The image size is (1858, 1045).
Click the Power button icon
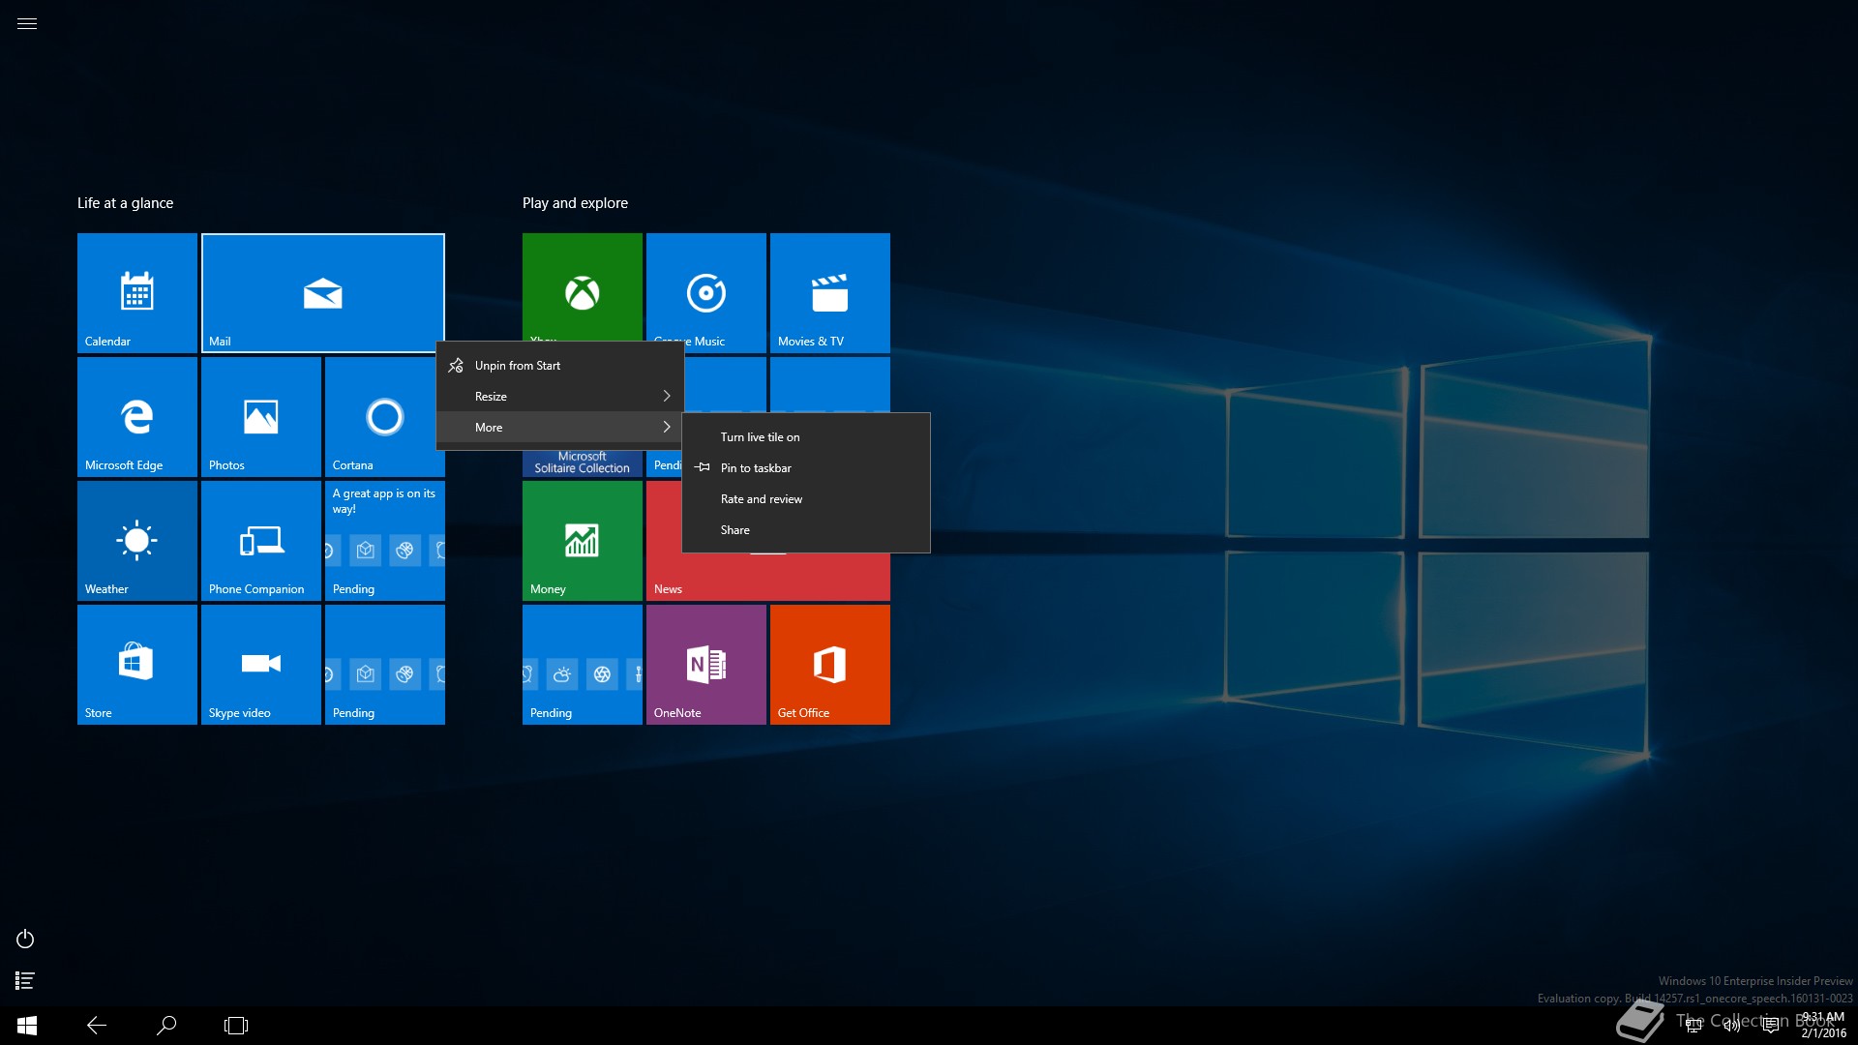click(x=25, y=939)
